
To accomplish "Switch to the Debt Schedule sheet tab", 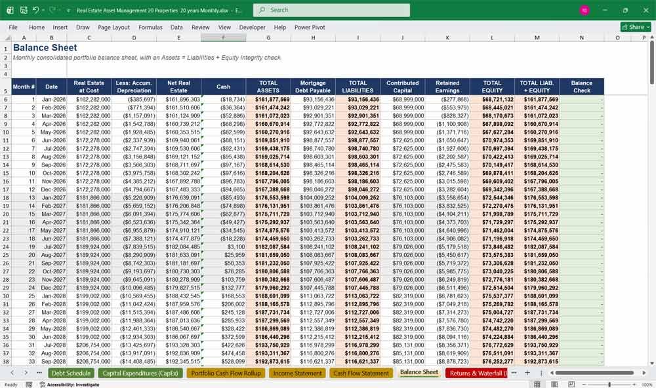I will 71,374.
